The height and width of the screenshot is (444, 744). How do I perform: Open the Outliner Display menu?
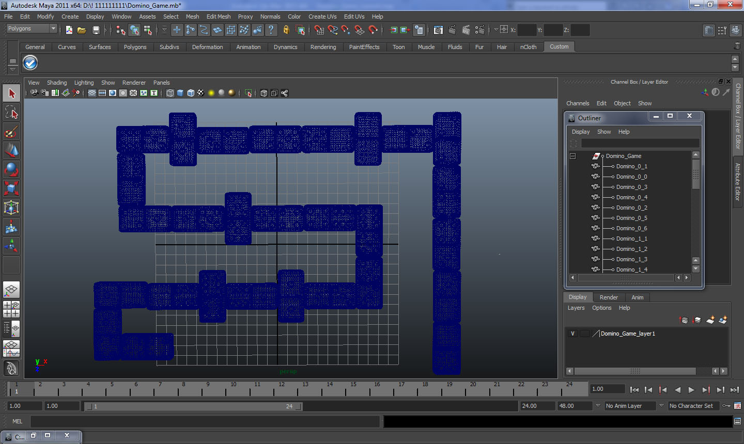point(581,132)
